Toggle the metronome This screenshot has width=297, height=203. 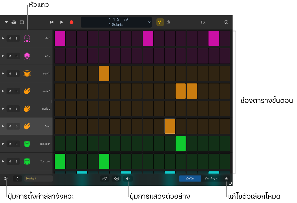tap(168, 22)
